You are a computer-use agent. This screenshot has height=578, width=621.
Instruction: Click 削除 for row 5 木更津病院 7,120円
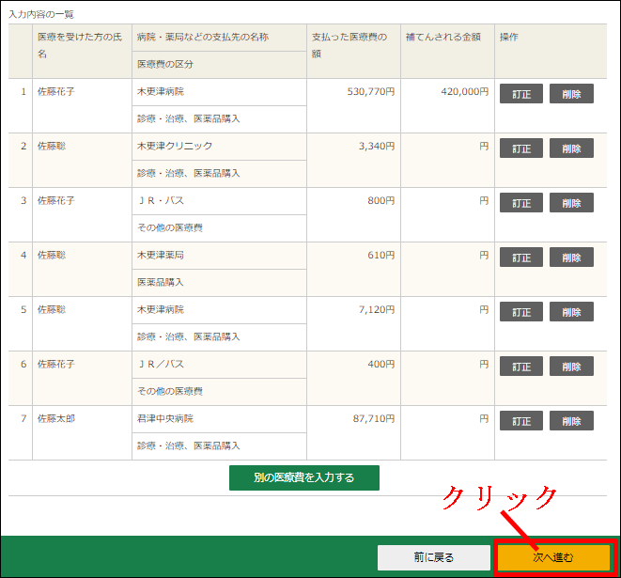point(571,312)
